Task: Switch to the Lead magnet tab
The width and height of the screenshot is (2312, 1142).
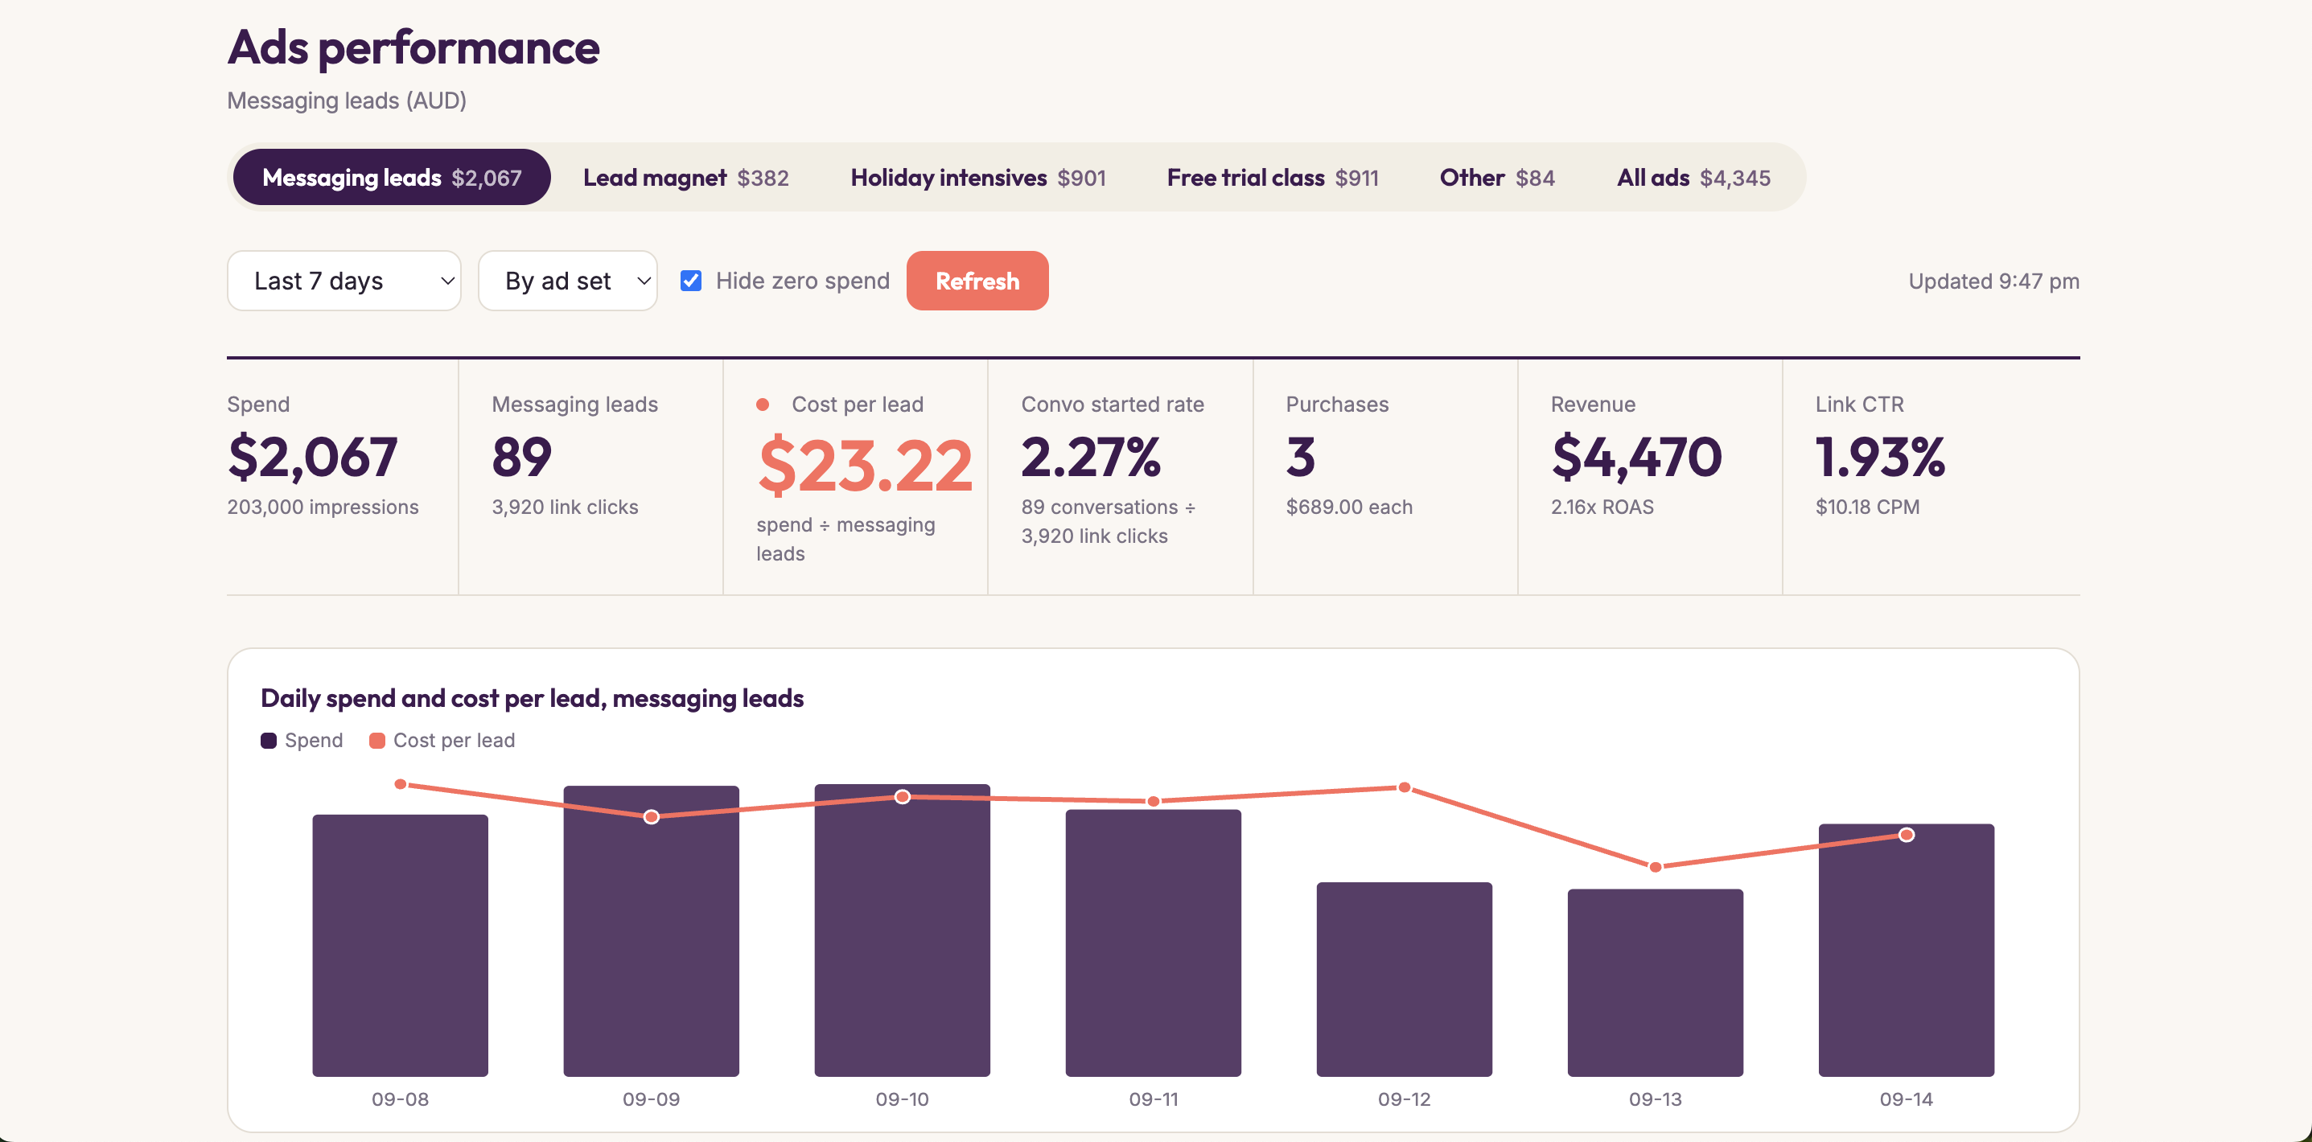Action: pyautogui.click(x=685, y=178)
